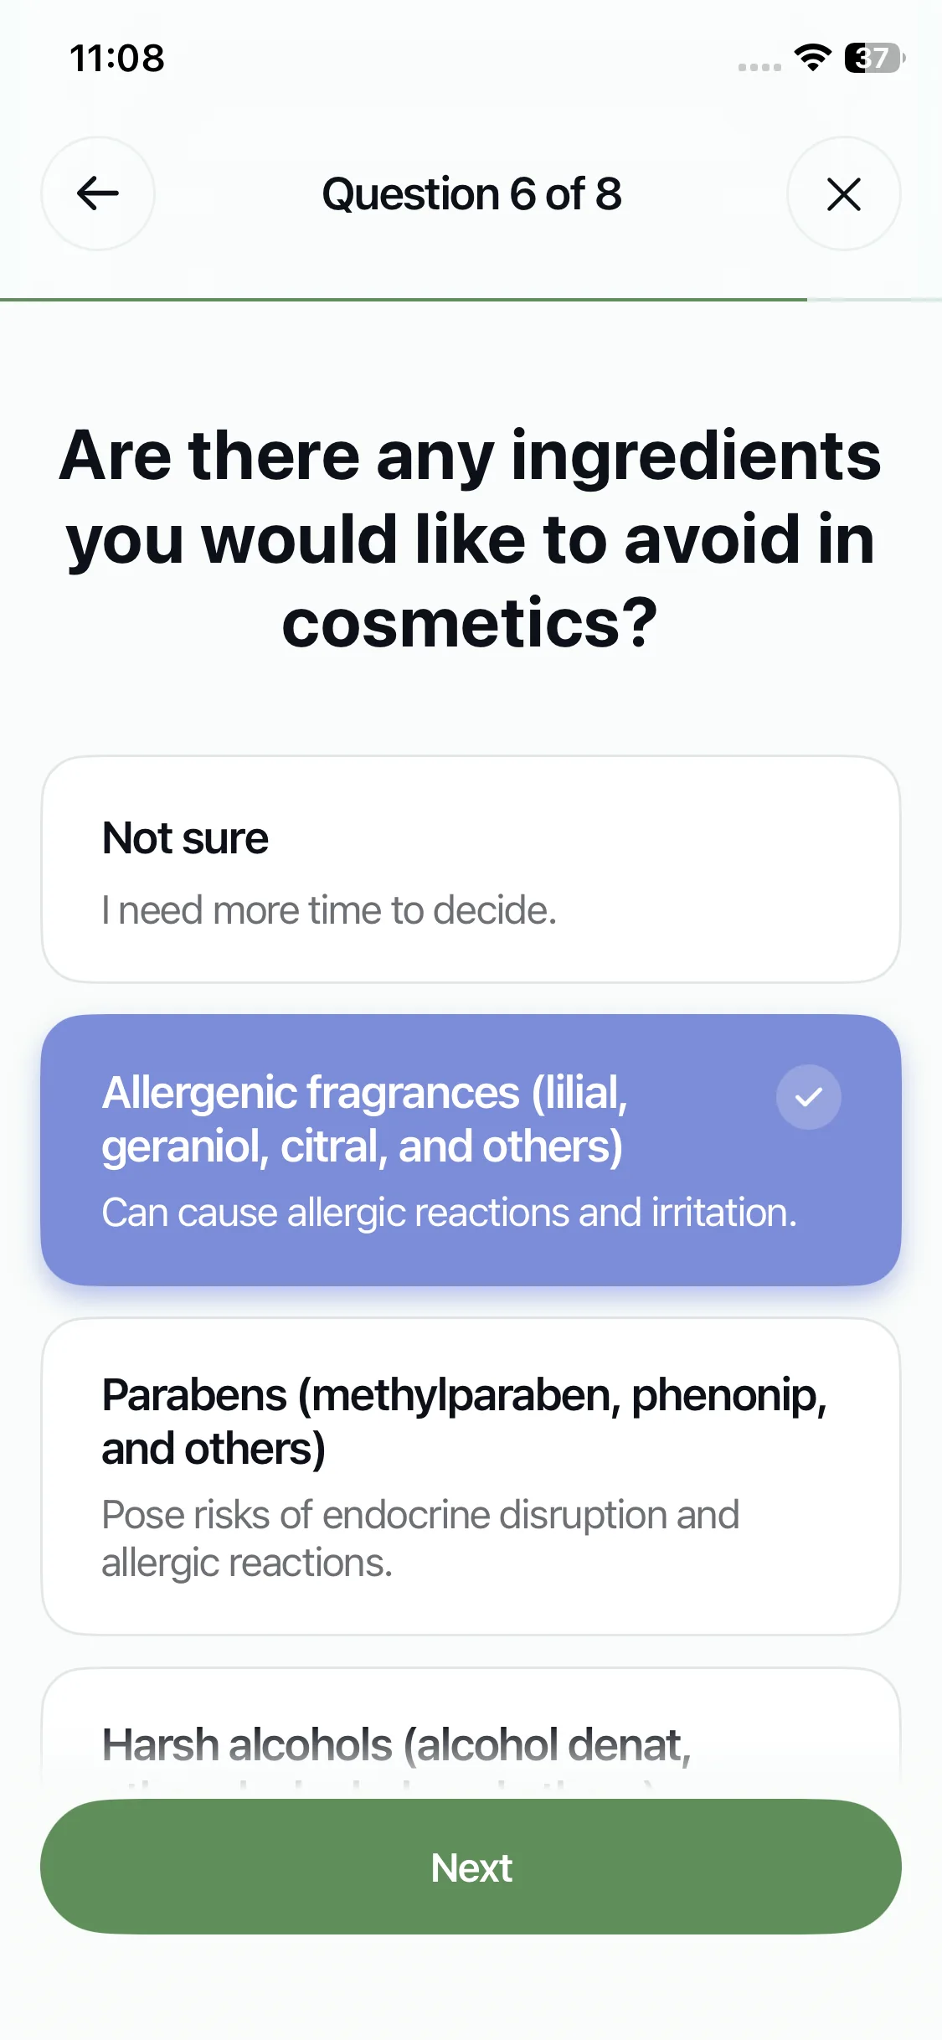Tap "geraniol, citral, and others" label line
The height and width of the screenshot is (2040, 942).
click(362, 1146)
